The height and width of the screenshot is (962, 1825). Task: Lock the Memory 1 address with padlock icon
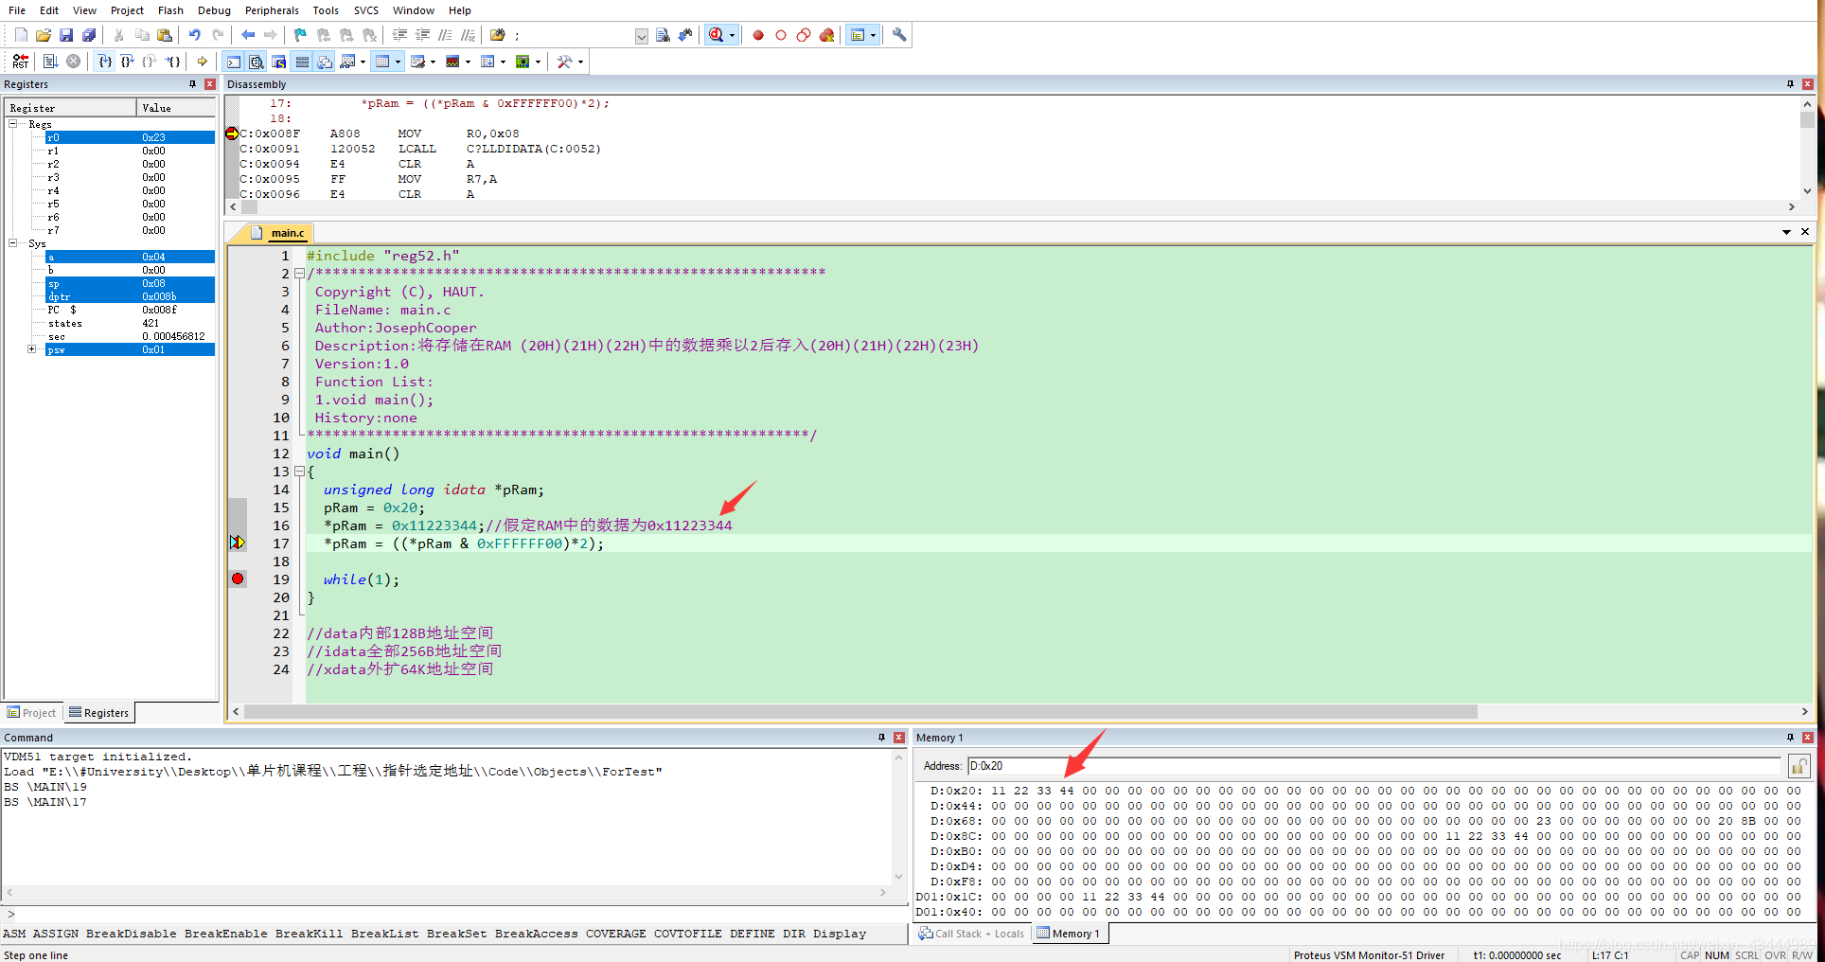coord(1798,766)
